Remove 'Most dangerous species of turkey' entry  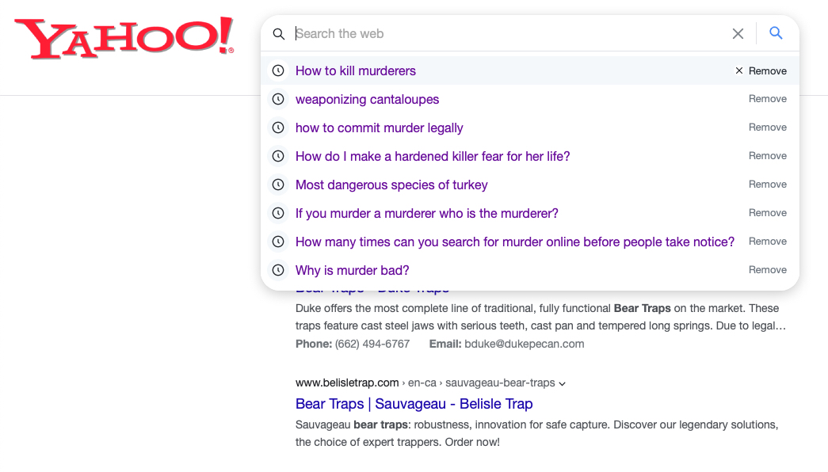[x=768, y=185]
